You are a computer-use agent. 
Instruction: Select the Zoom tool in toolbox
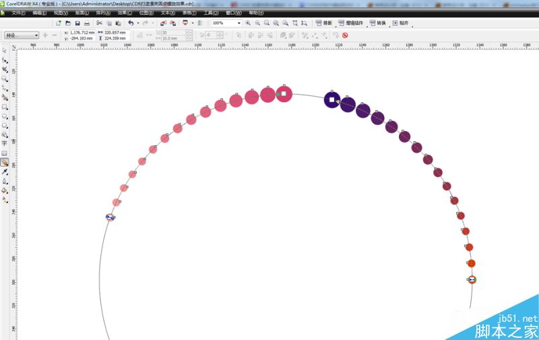point(5,79)
